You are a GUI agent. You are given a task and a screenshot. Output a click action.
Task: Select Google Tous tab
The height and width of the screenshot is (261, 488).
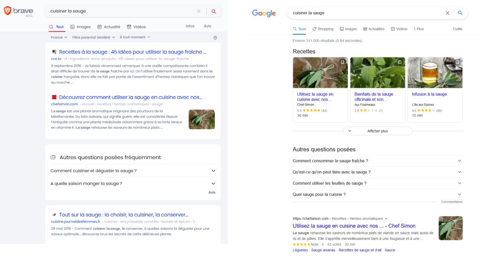299,29
